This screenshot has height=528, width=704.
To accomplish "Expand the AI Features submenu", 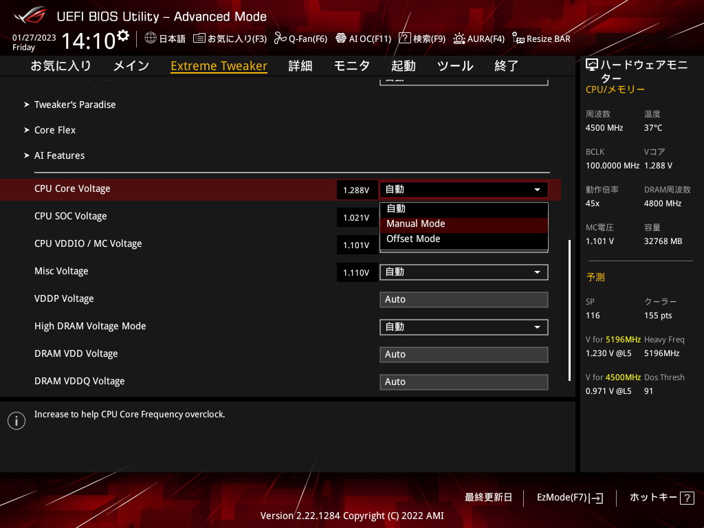I will (x=54, y=155).
